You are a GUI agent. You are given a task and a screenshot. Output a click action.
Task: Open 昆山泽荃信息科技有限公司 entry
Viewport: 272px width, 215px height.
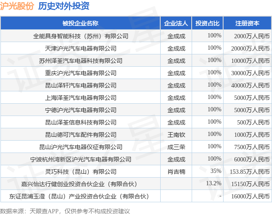(81, 122)
